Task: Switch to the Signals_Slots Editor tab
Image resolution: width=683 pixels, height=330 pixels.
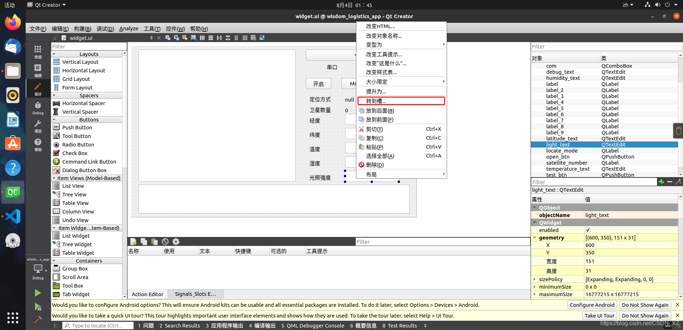Action: 195,294
